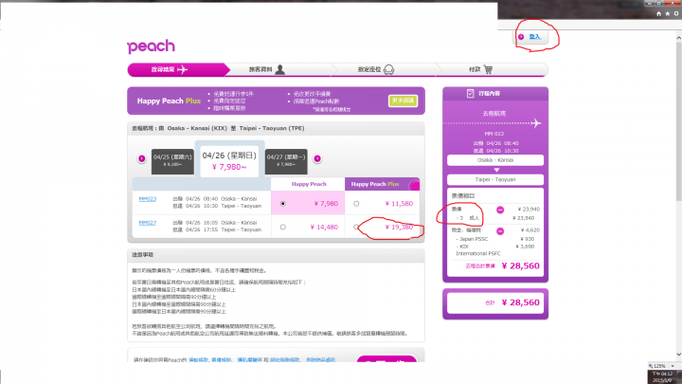Image resolution: width=682 pixels, height=384 pixels.
Task: Select the 04/26 date tab showing ¥7,980
Action: pyautogui.click(x=229, y=160)
